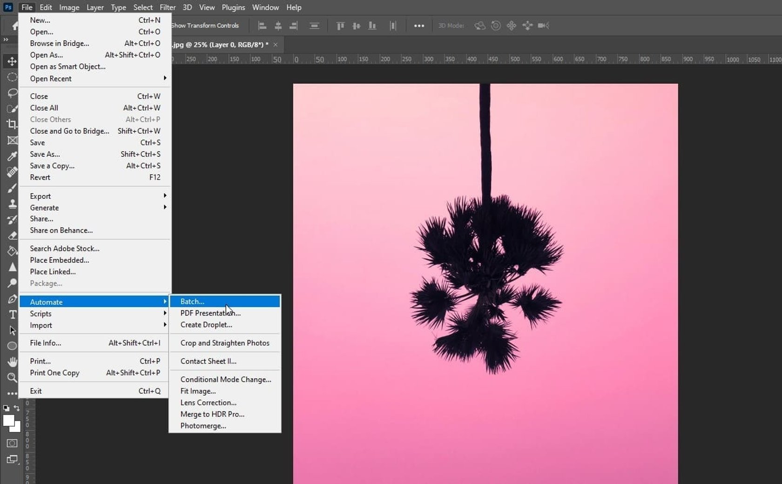The image size is (782, 484).
Task: Select the Quick Selection tool
Action: click(x=12, y=108)
